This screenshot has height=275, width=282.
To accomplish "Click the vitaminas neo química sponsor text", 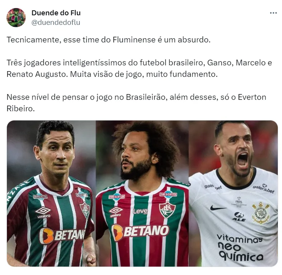I will pyautogui.click(x=240, y=248).
